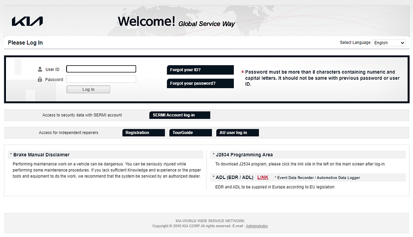
Task: Click the KIA WORLD WIDE SERVICE NETWORK footer text
Action: point(210,221)
